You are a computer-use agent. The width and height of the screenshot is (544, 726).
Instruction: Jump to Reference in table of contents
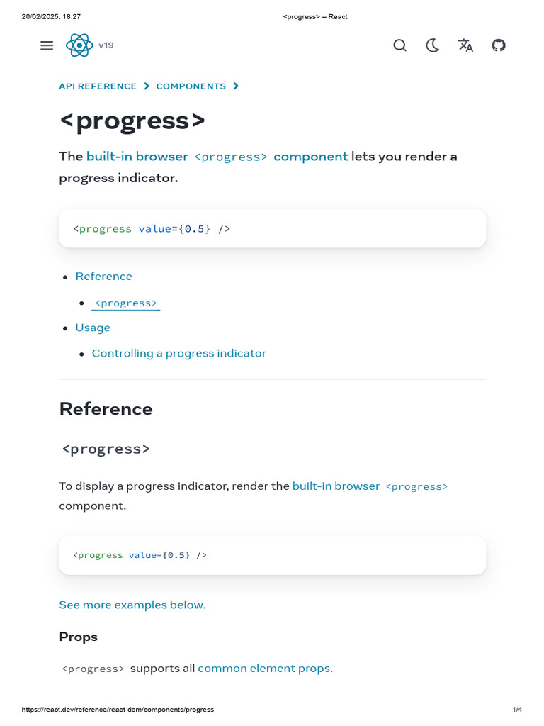point(104,277)
